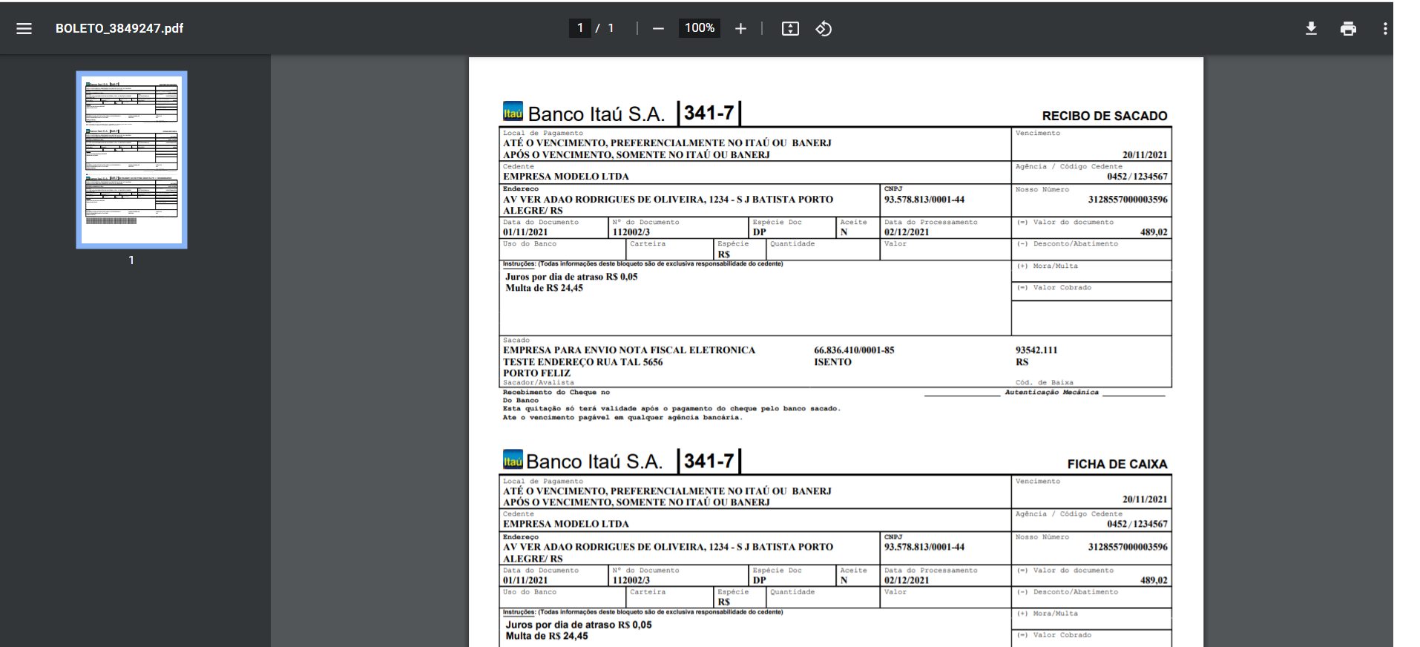The width and height of the screenshot is (1420, 647).
Task: Click CNPJ 93.578.813/0001-44 in Recibo de Sacado
Action: tap(924, 200)
